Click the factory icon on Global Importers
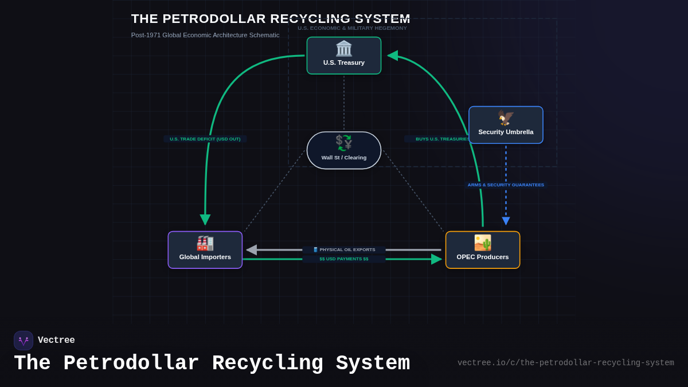Image resolution: width=688 pixels, height=387 pixels. 205,243
